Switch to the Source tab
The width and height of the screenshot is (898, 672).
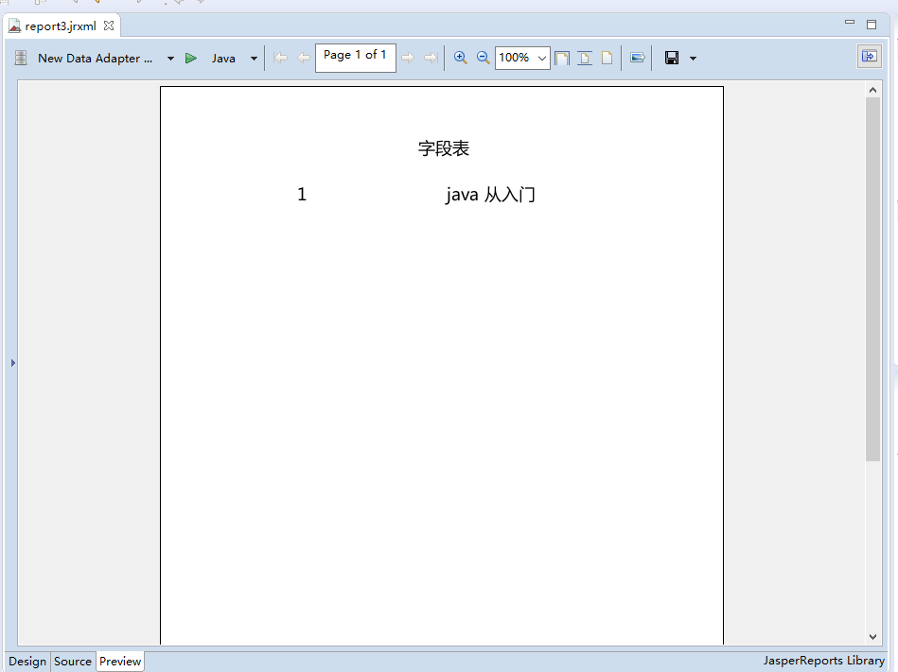(x=73, y=662)
